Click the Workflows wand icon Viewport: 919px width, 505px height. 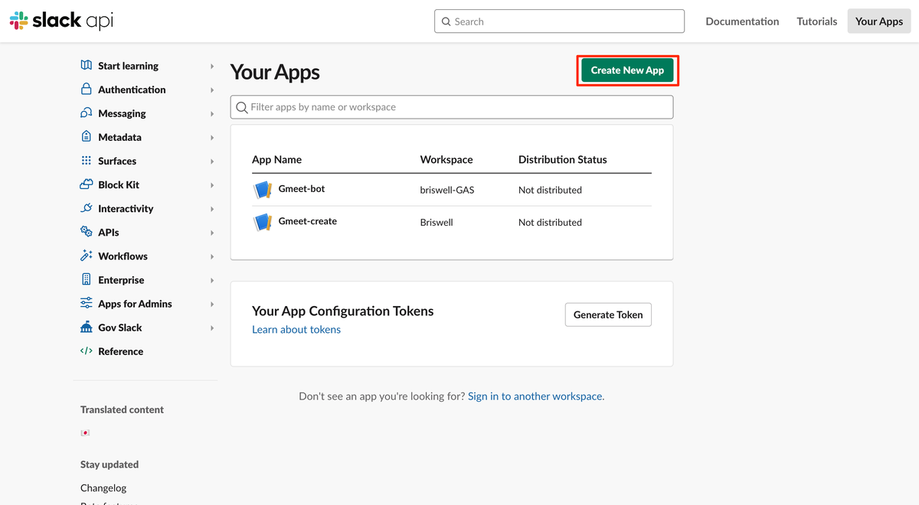[x=86, y=256]
